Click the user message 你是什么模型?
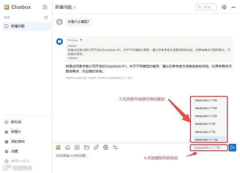Image resolution: width=240 pixels, height=173 pixels. click(x=79, y=22)
